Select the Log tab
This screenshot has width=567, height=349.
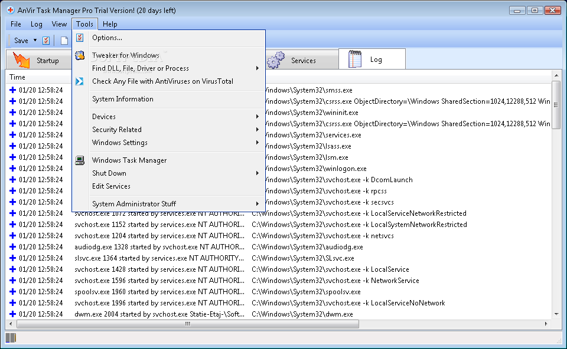pyautogui.click(x=372, y=59)
